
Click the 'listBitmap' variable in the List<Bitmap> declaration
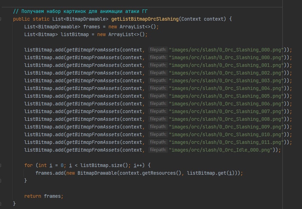coord(75,34)
